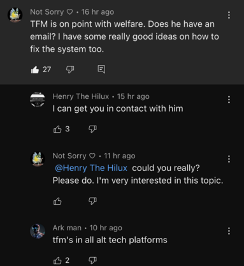The width and height of the screenshot is (244, 266).
Task: Thumbs down Not Sorry's reply to Henry
Action: pos(92,201)
